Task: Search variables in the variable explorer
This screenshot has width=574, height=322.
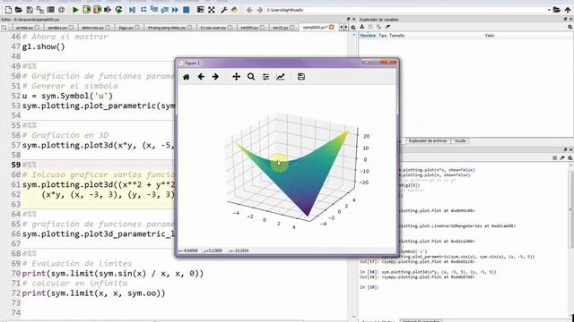Action: [570, 27]
